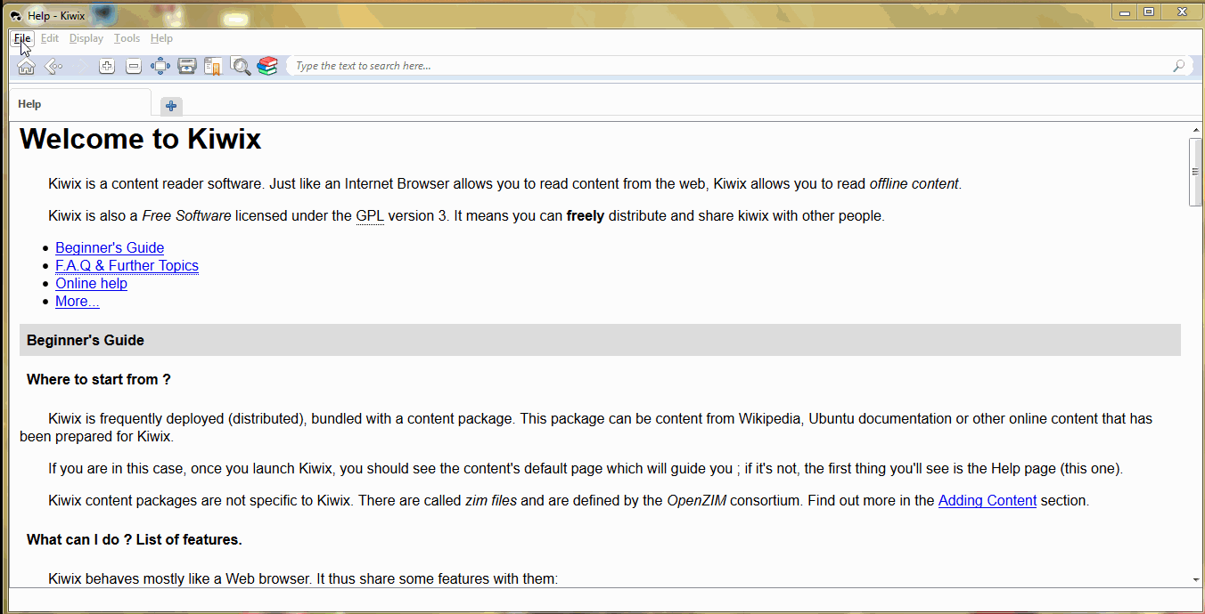Click inside the search text field

pyautogui.click(x=624, y=65)
